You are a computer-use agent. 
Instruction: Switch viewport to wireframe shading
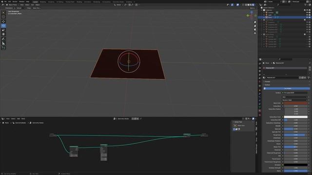[246, 5]
